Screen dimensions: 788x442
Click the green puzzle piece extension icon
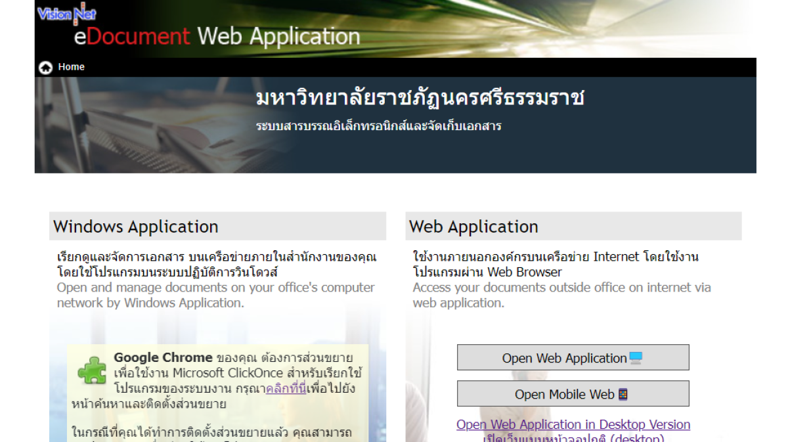tap(91, 369)
